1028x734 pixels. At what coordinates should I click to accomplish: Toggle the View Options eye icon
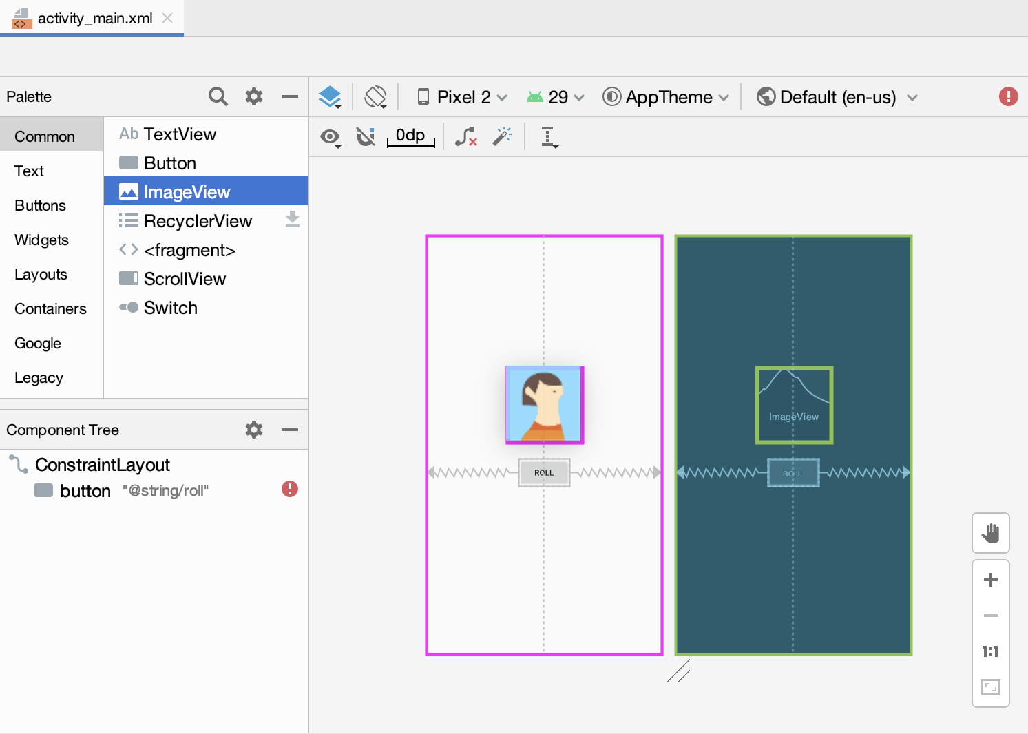330,137
